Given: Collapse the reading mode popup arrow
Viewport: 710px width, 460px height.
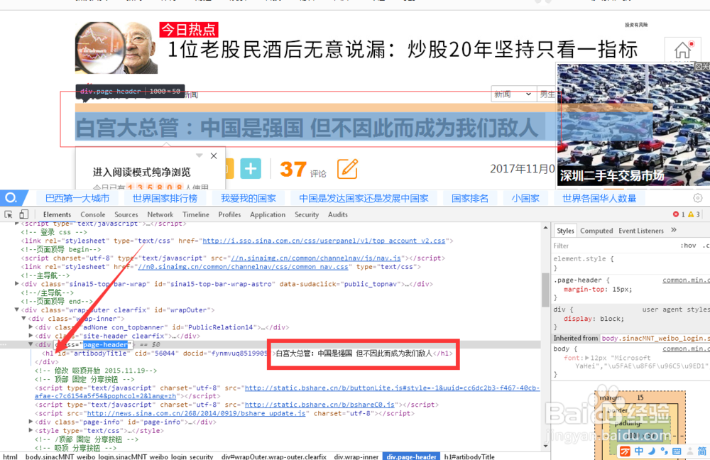Looking at the screenshot, I should (199, 155).
